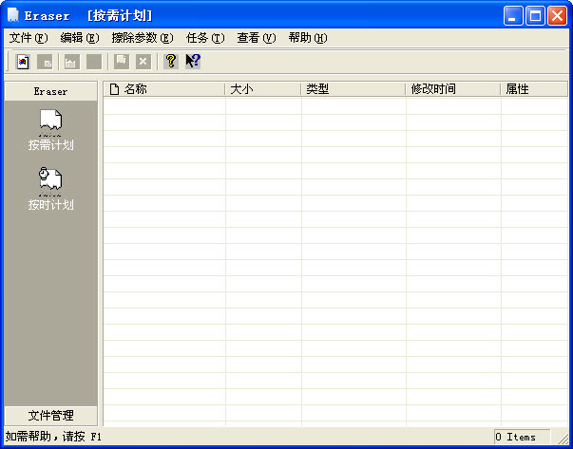The image size is (573, 449).
Task: Click the yellow question mark Help icon
Action: pyautogui.click(x=171, y=62)
